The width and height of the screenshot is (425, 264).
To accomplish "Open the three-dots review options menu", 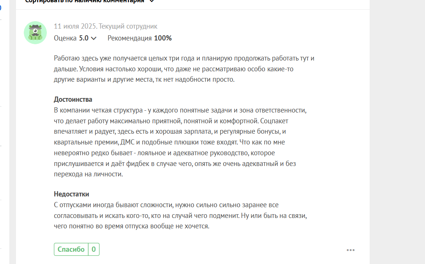I will tap(350, 250).
